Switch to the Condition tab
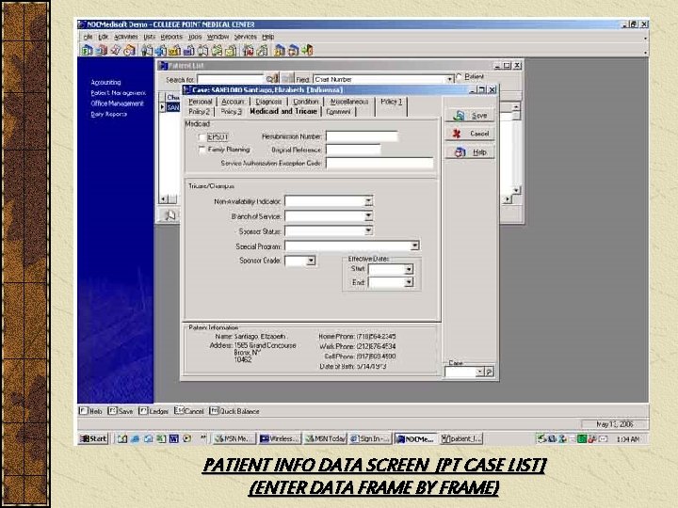This screenshot has height=508, width=678. coord(306,102)
